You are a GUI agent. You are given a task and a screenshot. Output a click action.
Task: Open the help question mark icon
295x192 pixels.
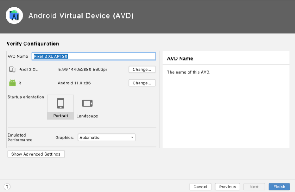[x=7, y=187]
